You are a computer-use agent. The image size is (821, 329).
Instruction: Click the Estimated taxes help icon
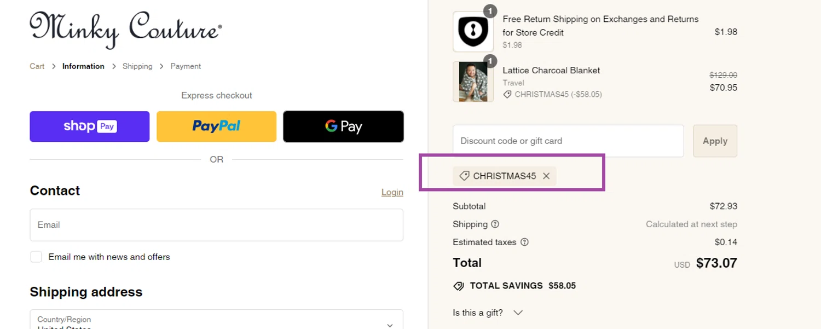coord(524,242)
